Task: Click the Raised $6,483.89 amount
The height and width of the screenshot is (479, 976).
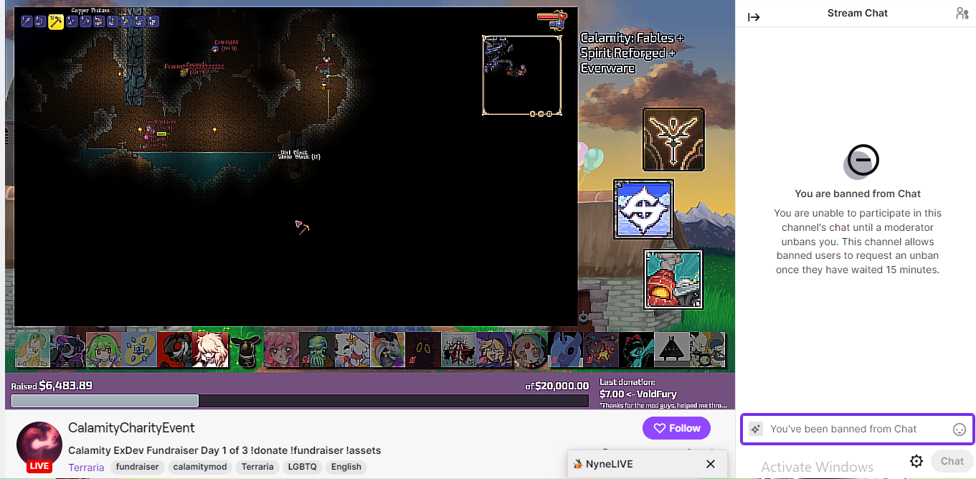Action: click(x=52, y=385)
